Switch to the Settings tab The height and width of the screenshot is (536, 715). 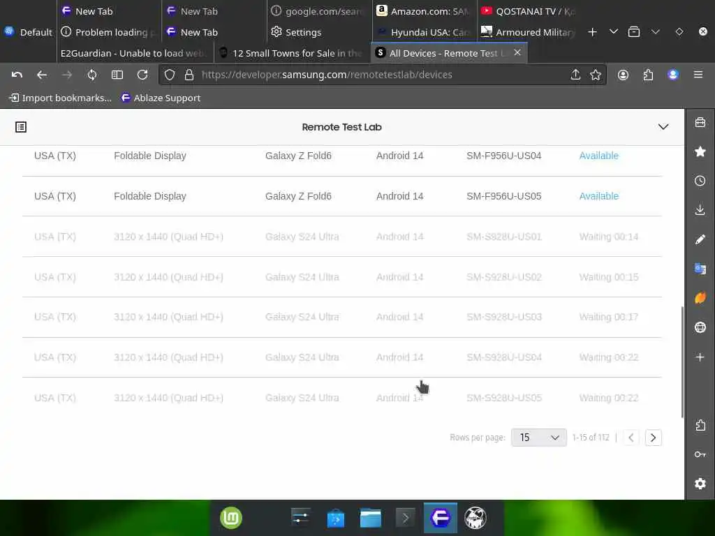pos(319,32)
